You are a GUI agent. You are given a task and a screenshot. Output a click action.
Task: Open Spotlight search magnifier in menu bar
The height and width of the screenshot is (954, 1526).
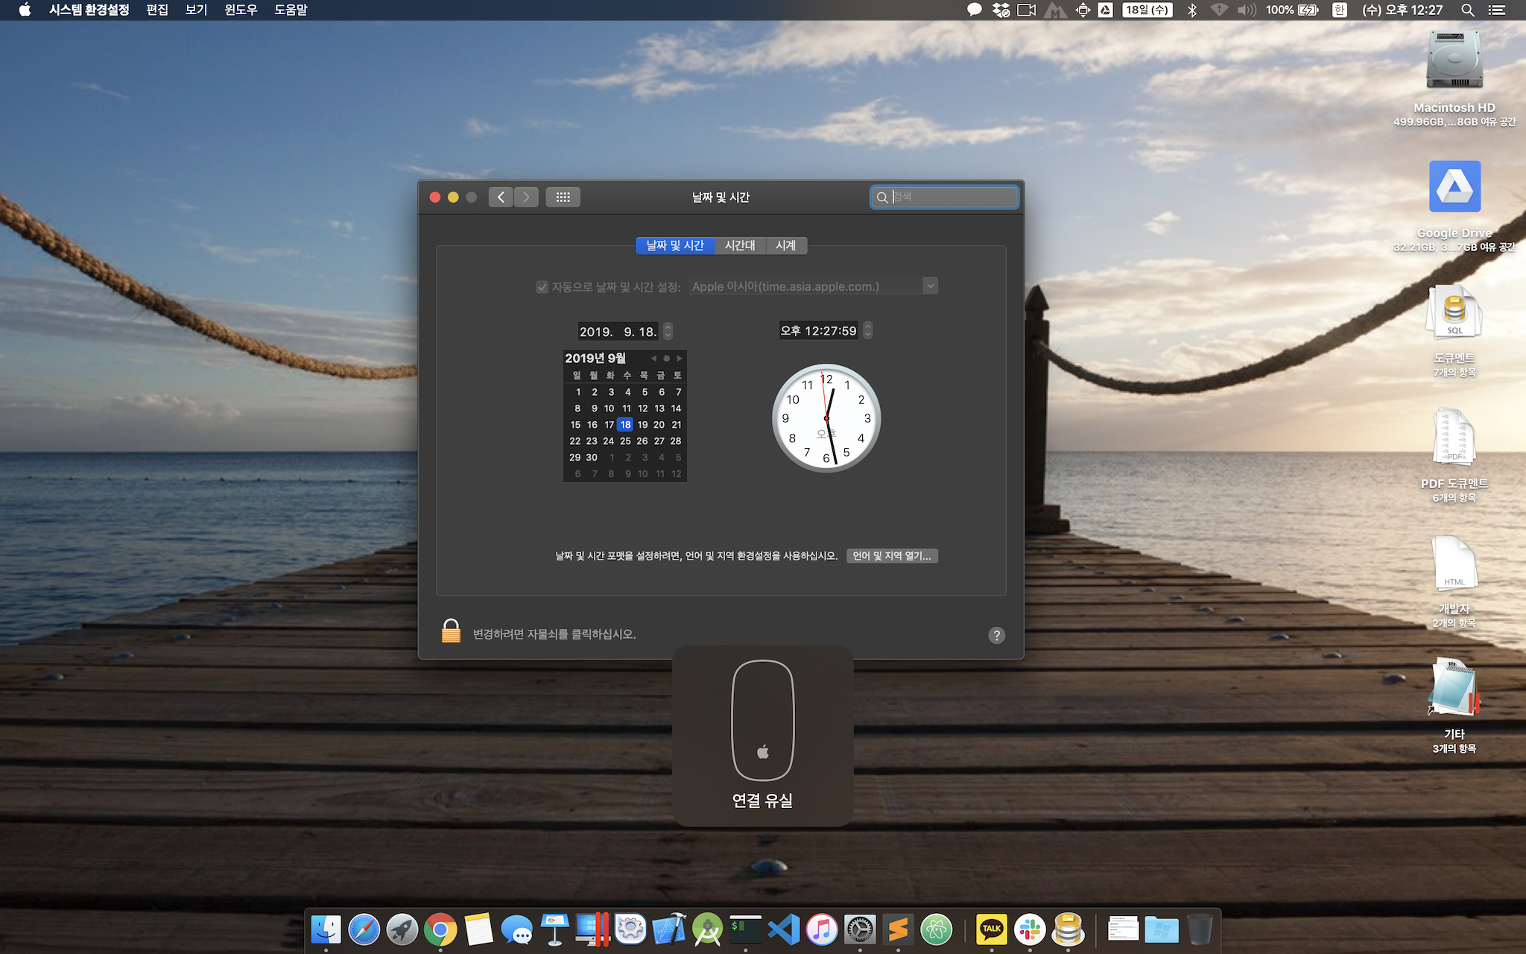point(1467,10)
